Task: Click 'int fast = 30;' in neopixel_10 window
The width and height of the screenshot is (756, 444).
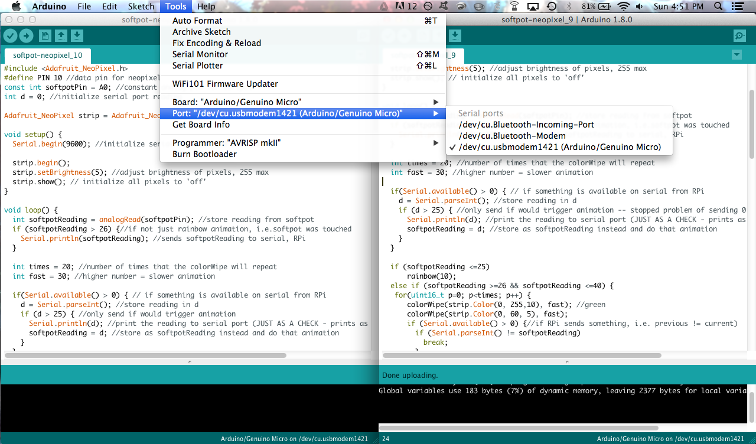Action: tap(41, 276)
